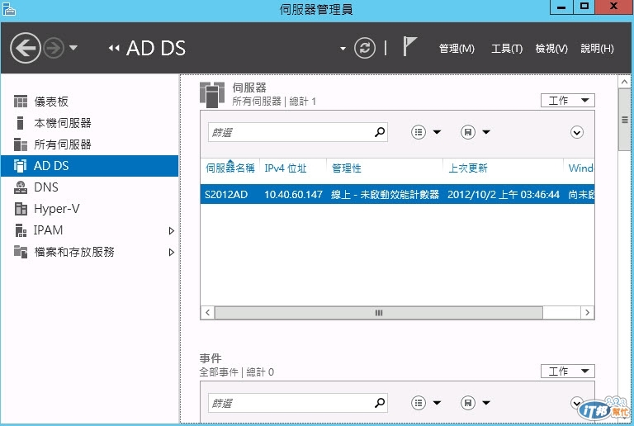Open the 說明(H) menu
Viewport: 634px width, 426px height.
(597, 49)
